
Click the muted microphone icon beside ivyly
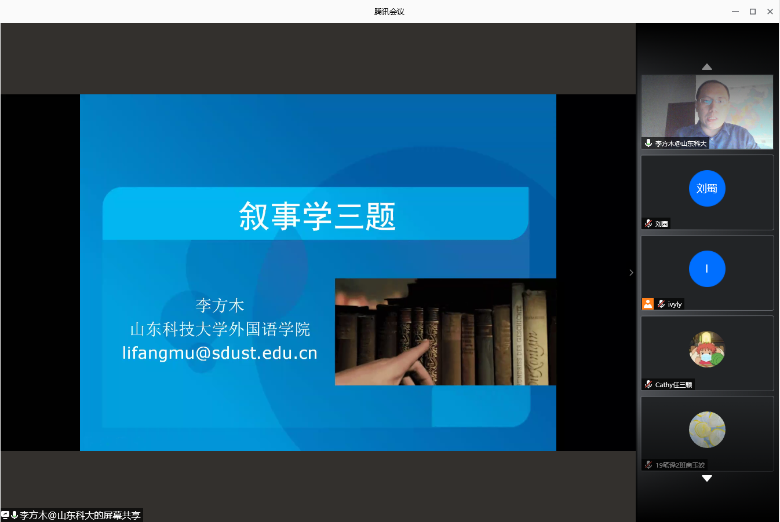[661, 304]
